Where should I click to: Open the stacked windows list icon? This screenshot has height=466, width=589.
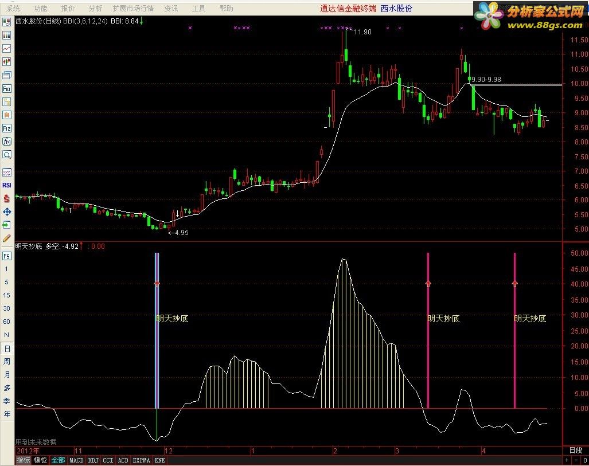pyautogui.click(x=7, y=75)
